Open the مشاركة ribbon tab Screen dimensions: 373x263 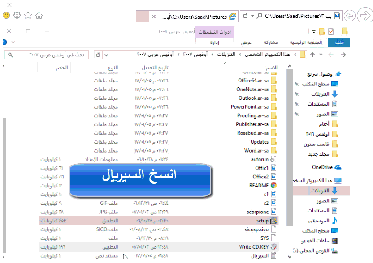click(270, 42)
